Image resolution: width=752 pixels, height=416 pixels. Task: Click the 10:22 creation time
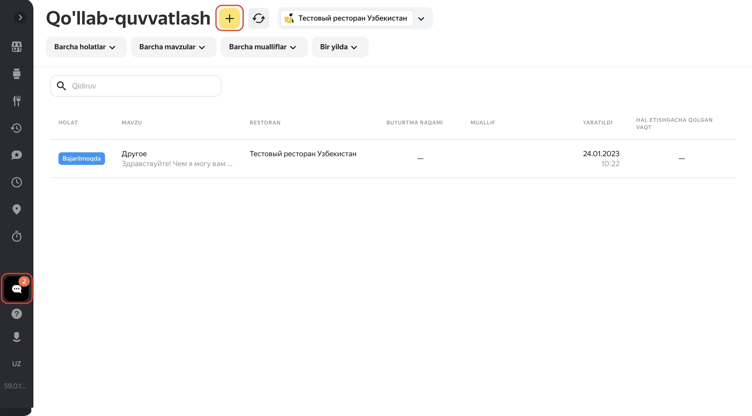pos(610,164)
